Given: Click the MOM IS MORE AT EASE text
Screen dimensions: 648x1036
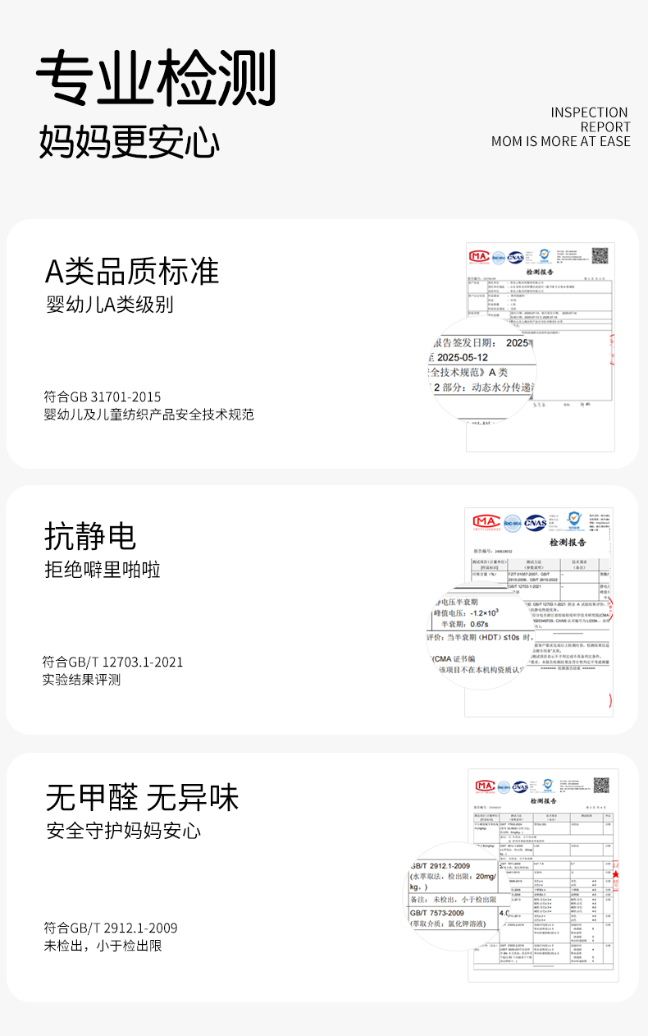Looking at the screenshot, I should click(561, 141).
